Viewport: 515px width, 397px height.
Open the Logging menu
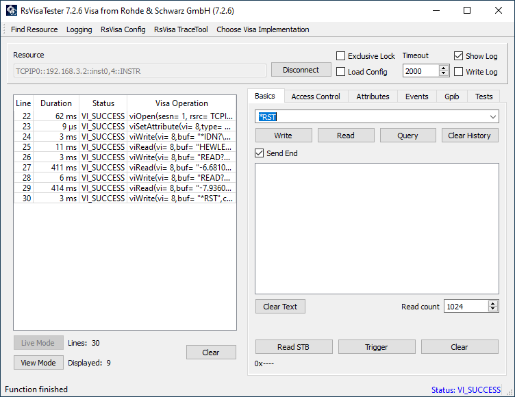pyautogui.click(x=79, y=29)
